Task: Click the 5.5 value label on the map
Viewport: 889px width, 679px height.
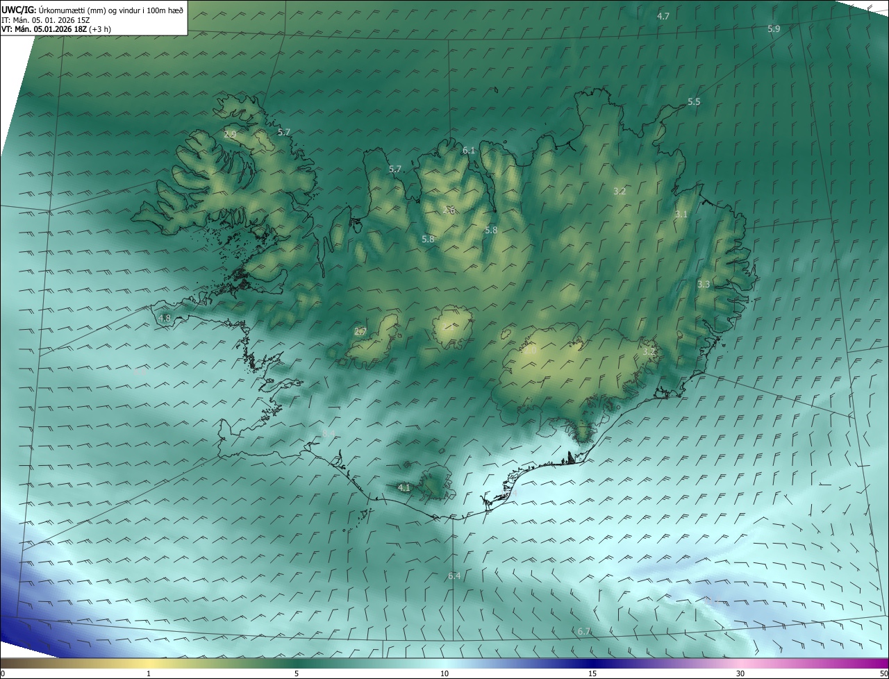Action: click(694, 101)
